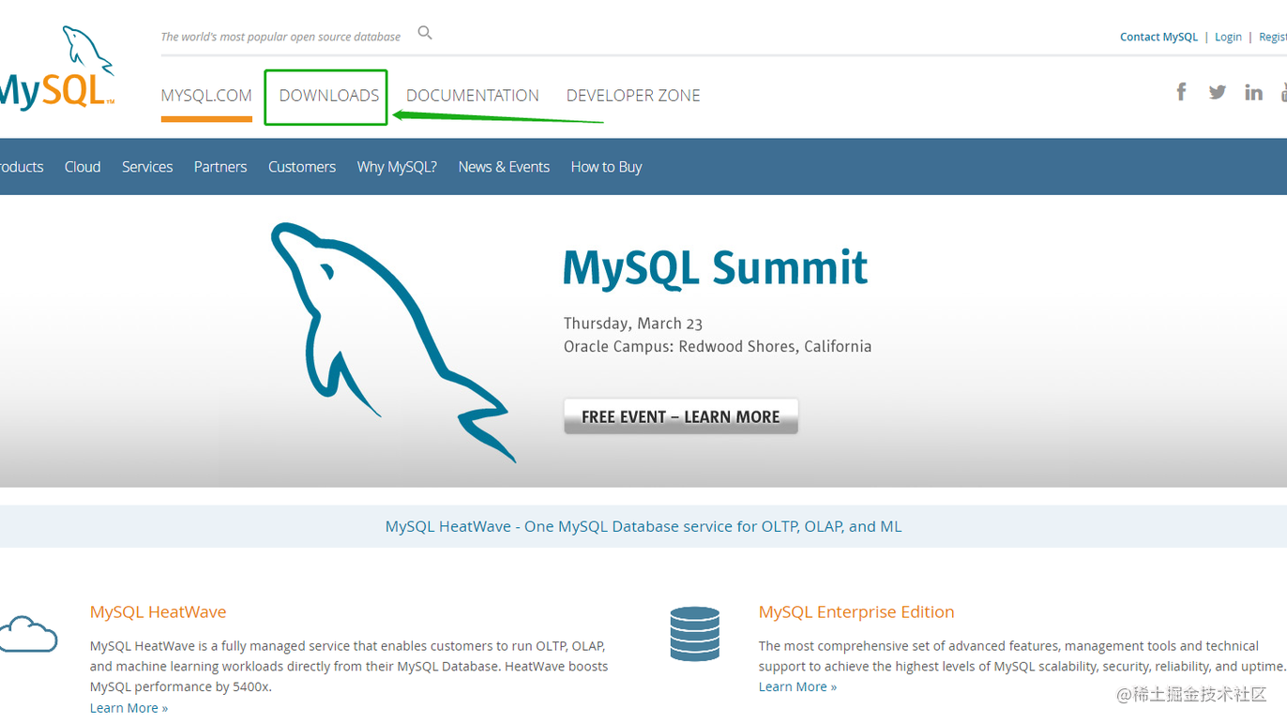1287x724 pixels.
Task: Visit MySQL's Facebook page
Action: (1181, 92)
